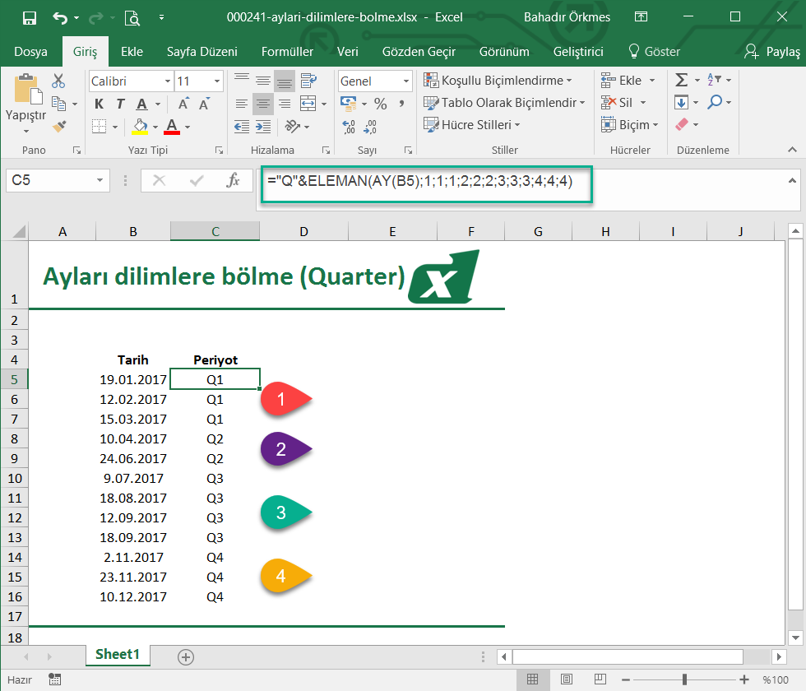
Task: Save the workbook using the floppy disk icon
Action: click(30, 18)
